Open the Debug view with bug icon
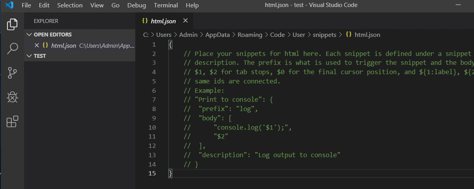Image resolution: width=474 pixels, height=189 pixels. (x=12, y=97)
